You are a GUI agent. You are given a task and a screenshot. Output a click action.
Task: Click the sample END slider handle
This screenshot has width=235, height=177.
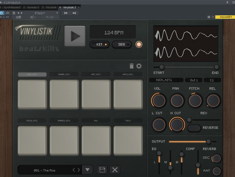[x=216, y=67]
